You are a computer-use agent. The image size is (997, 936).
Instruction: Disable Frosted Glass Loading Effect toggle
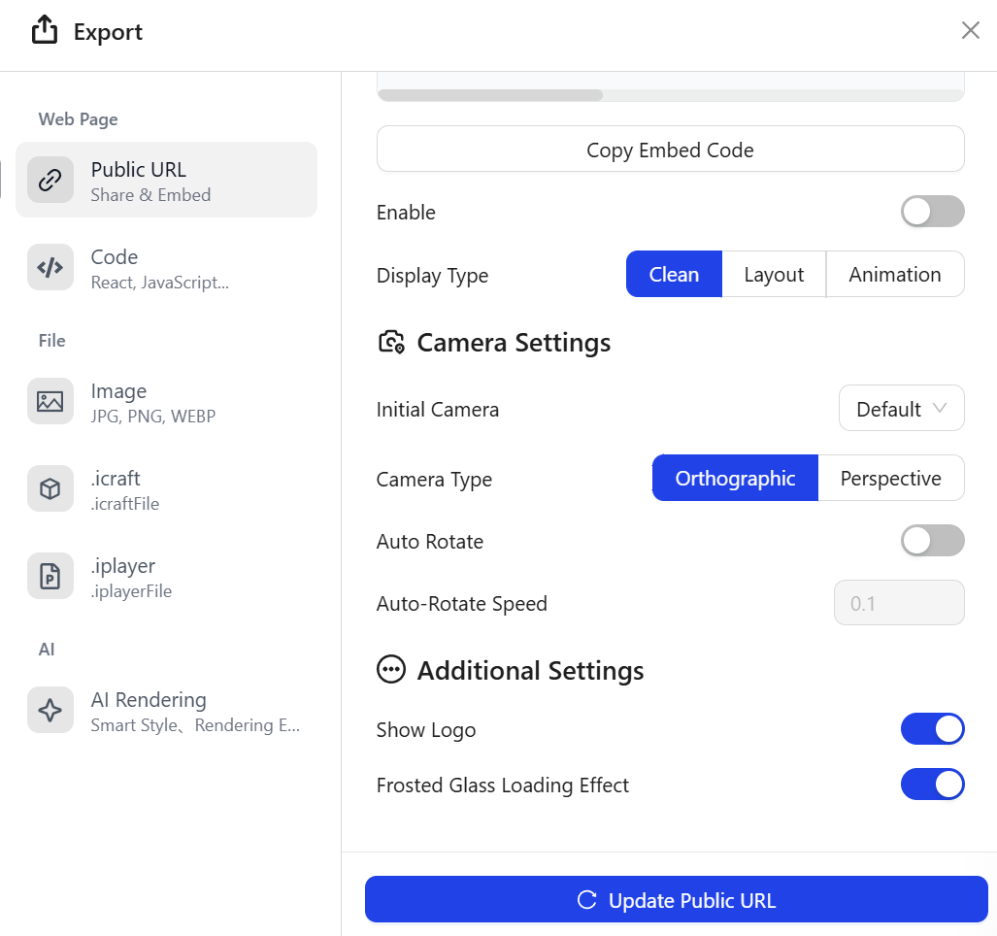pyautogui.click(x=932, y=785)
